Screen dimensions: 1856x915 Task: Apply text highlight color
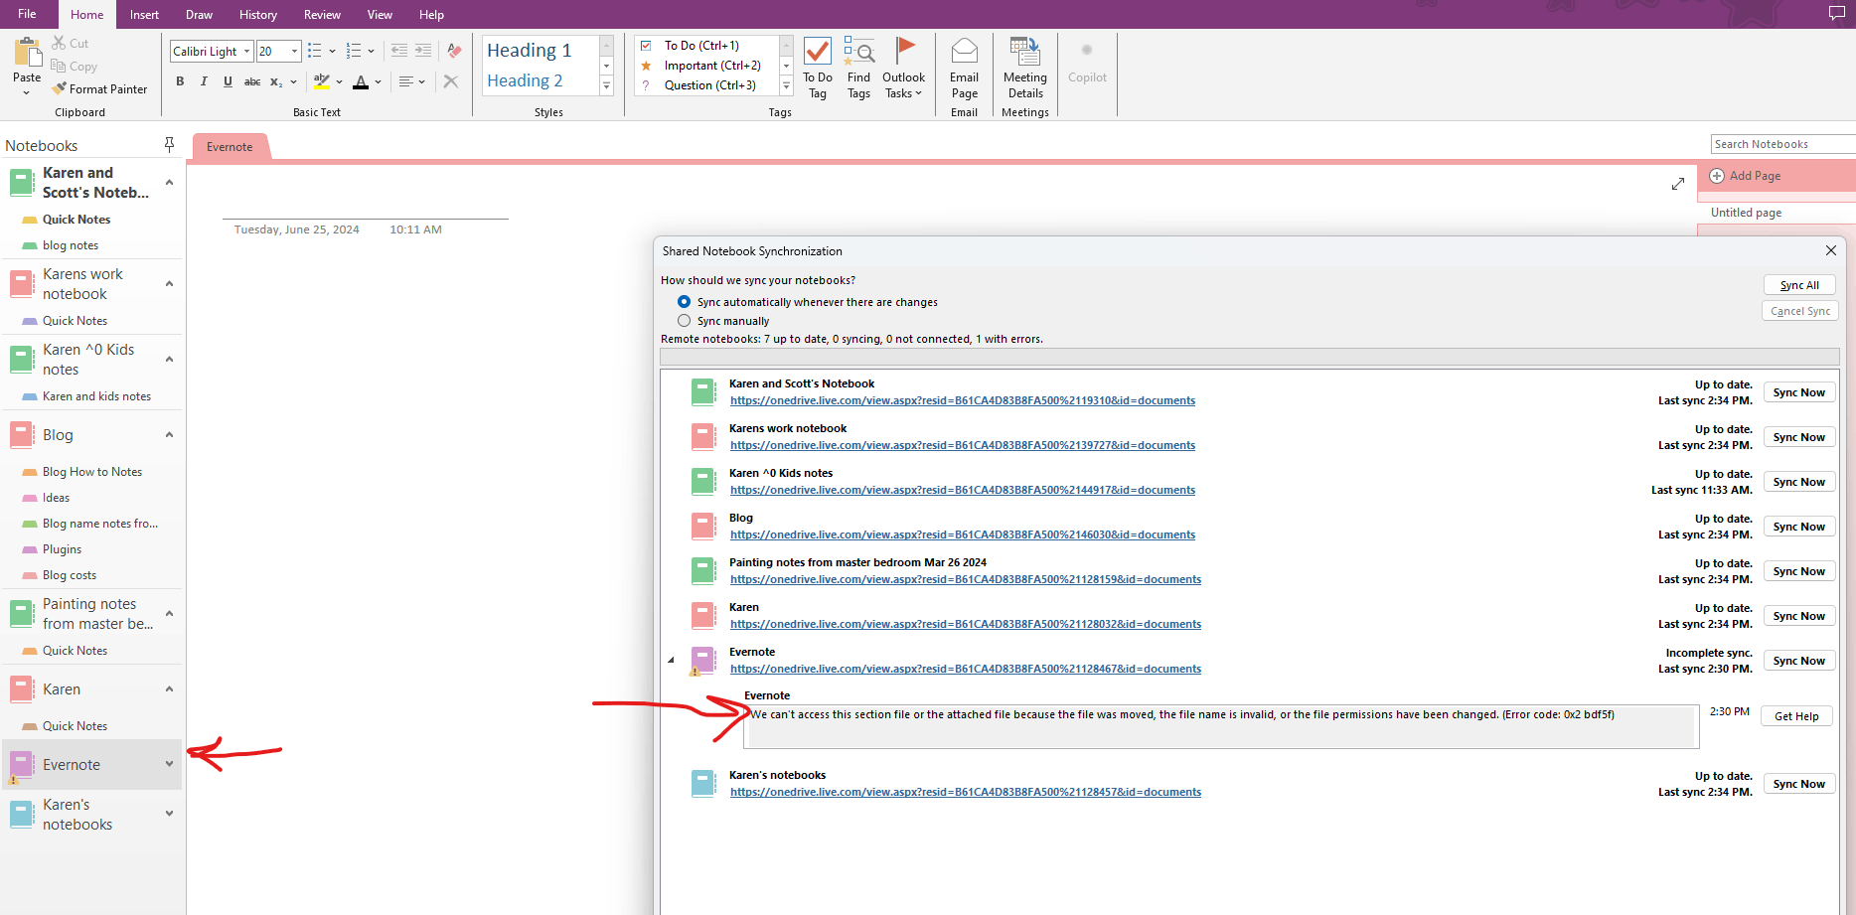322,81
